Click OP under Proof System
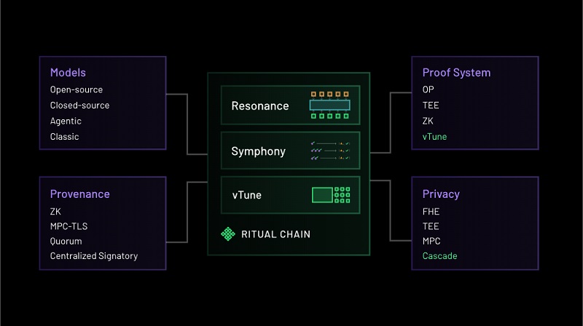This screenshot has height=326, width=583. [x=428, y=90]
